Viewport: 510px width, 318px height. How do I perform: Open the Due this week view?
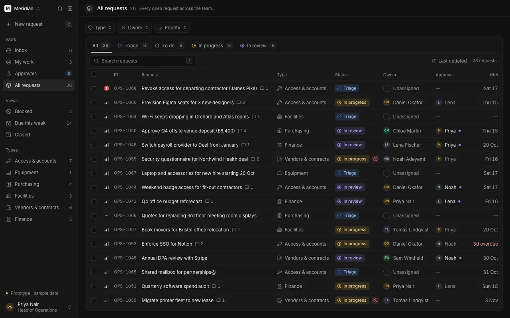pyautogui.click(x=39, y=123)
